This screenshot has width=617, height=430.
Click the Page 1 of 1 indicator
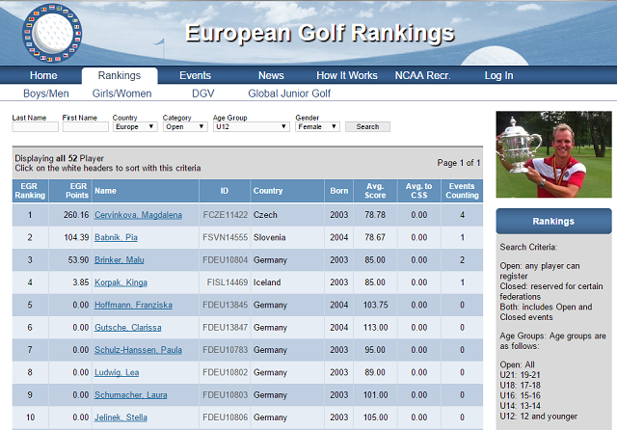[x=459, y=163]
